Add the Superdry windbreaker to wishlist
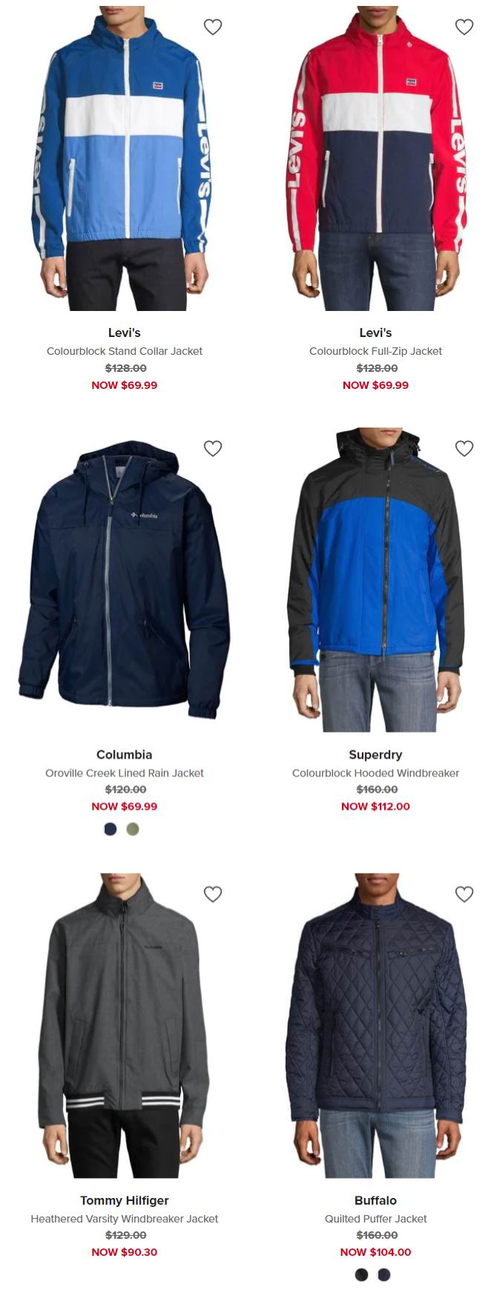 pos(464,448)
